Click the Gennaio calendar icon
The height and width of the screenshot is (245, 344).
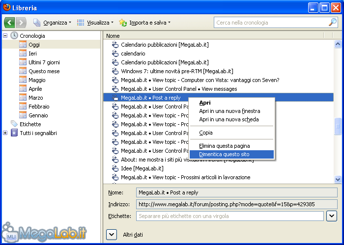point(23,115)
